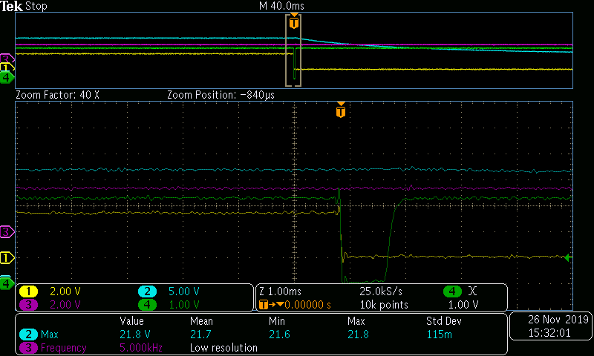Click the channel 4 green badge in scale readout
594x356 pixels.
pos(147,305)
